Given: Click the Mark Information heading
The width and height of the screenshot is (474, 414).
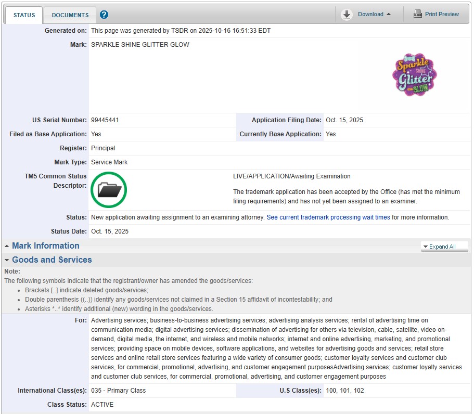Looking at the screenshot, I should (x=46, y=245).
